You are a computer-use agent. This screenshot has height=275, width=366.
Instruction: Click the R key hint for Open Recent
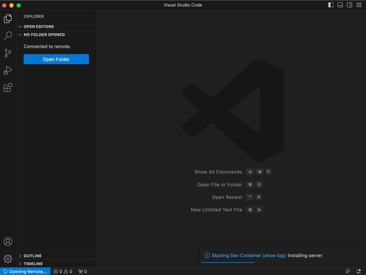tap(259, 197)
